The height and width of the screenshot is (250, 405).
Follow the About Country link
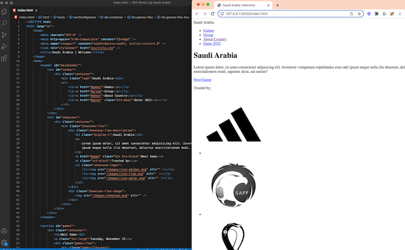215,39
